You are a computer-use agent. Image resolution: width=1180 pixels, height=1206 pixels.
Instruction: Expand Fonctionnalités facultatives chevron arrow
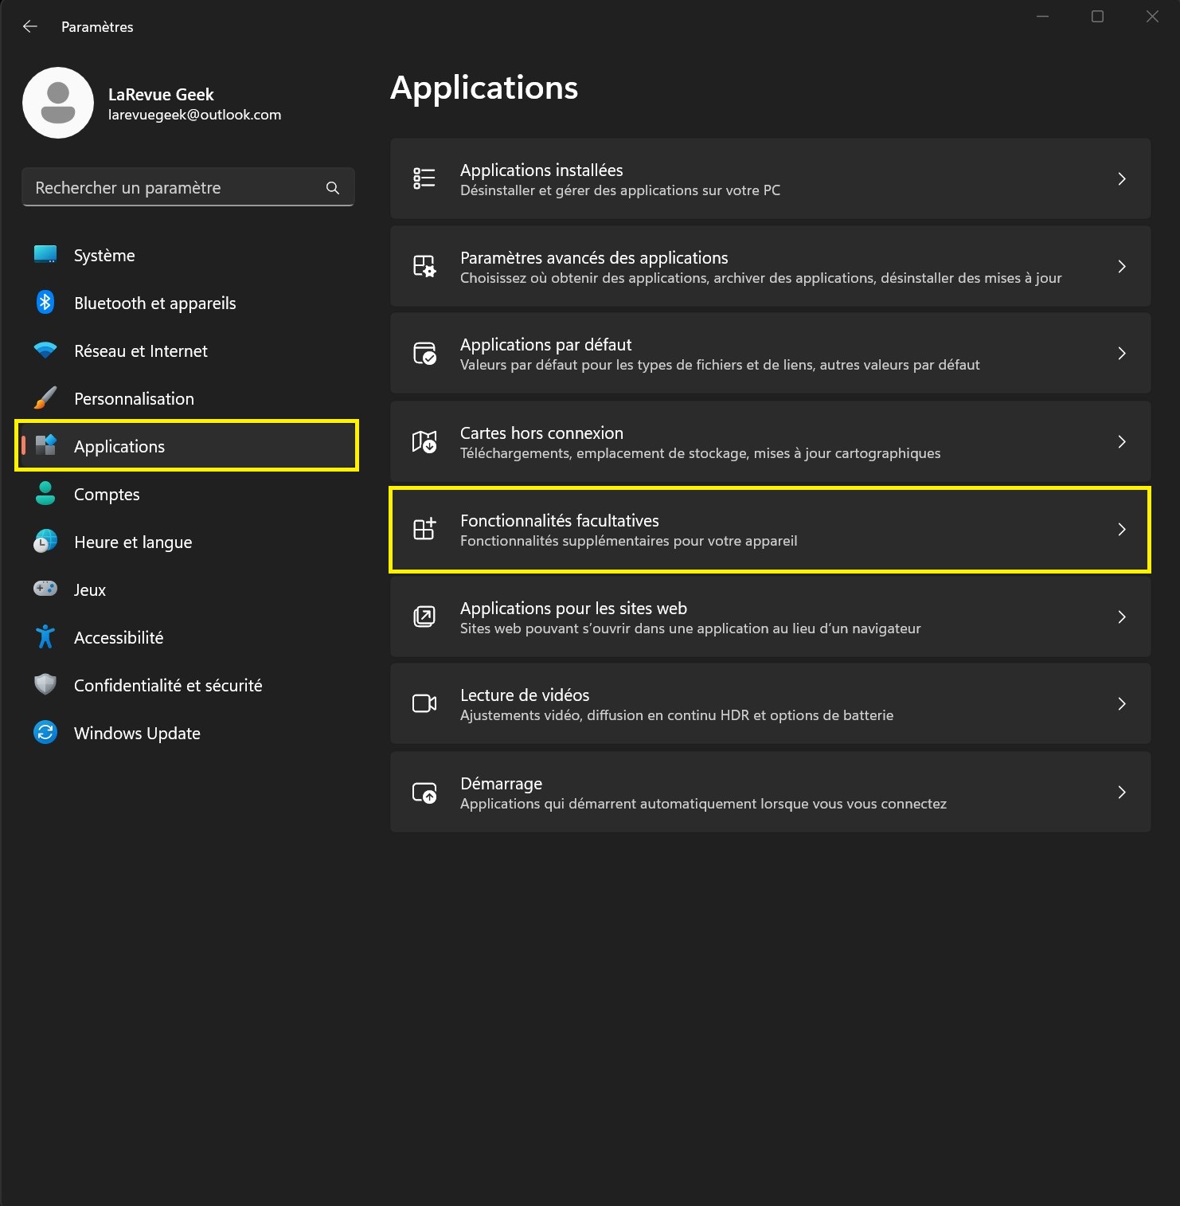pos(1121,530)
